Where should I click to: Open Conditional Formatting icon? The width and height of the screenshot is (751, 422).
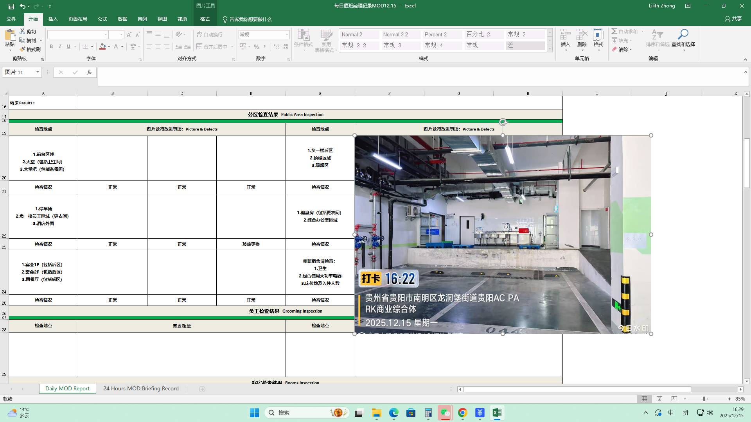303,35
